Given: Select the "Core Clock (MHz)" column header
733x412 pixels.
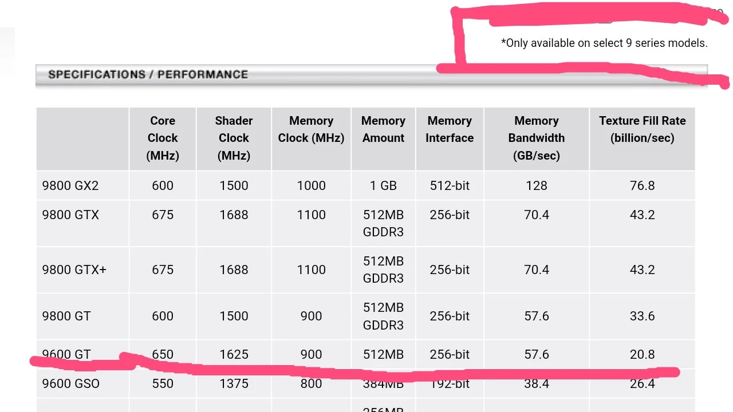Looking at the screenshot, I should [x=163, y=138].
